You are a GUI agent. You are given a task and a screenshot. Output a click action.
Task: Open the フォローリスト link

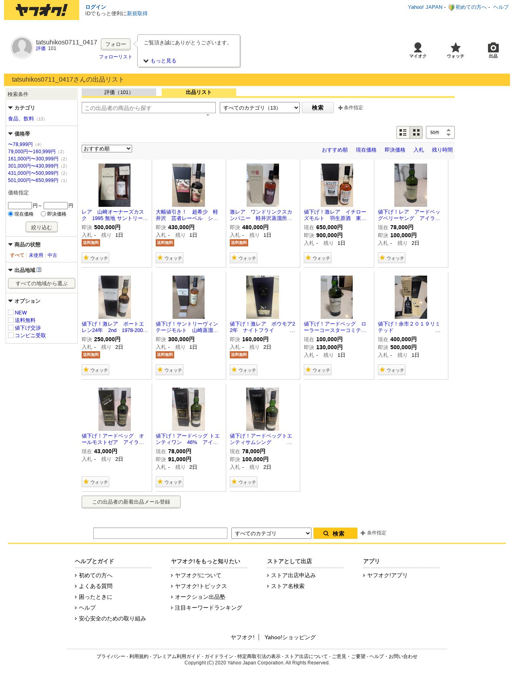[115, 57]
